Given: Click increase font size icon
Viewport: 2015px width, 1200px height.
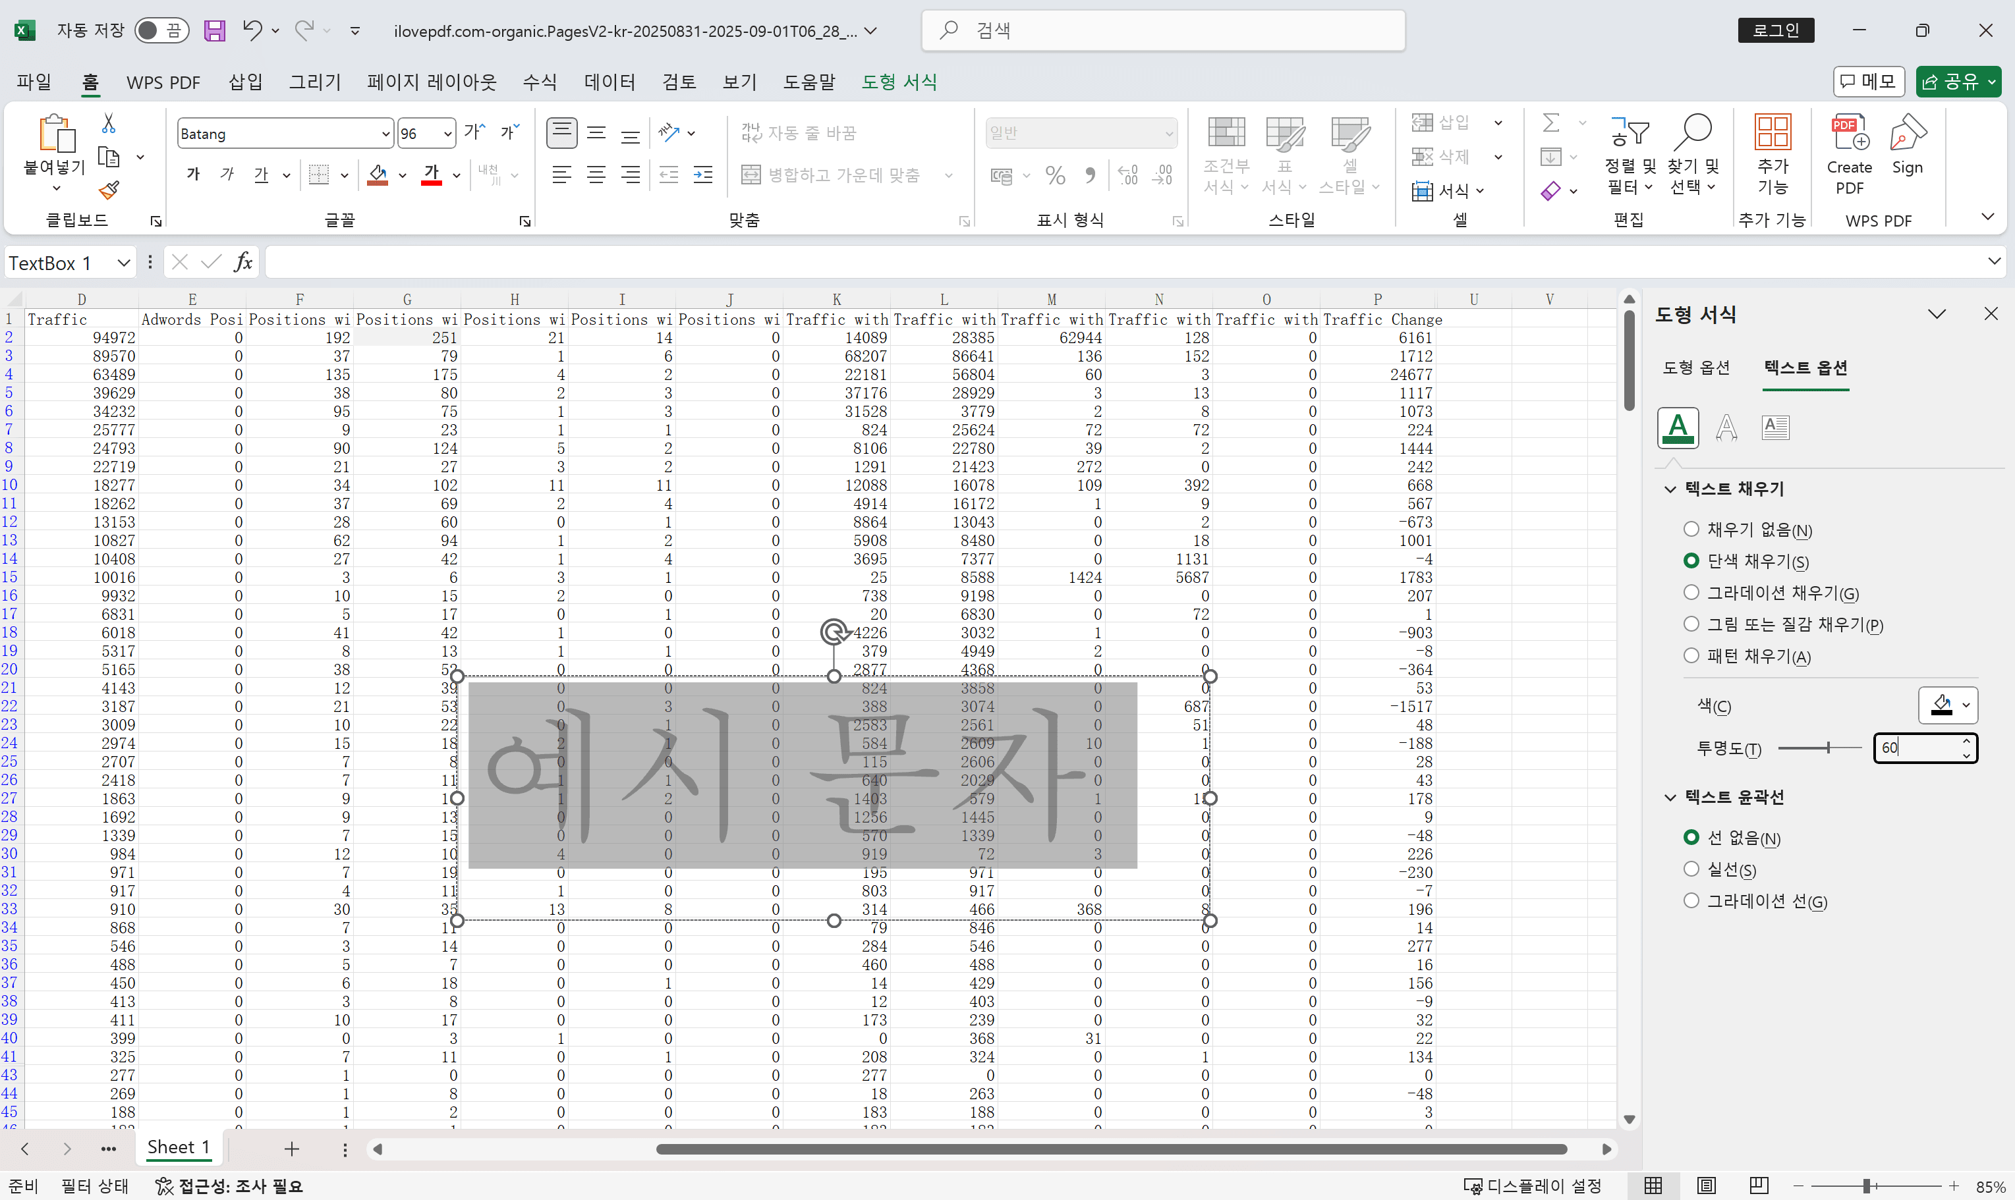Looking at the screenshot, I should [x=475, y=132].
